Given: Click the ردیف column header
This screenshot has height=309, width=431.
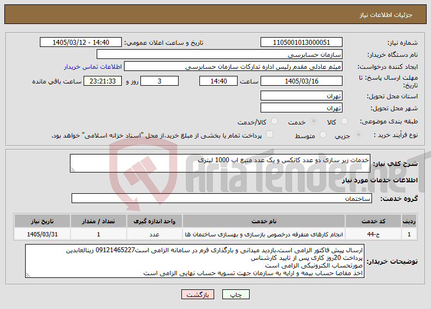Looking at the screenshot, I should pyautogui.click(x=409, y=221).
